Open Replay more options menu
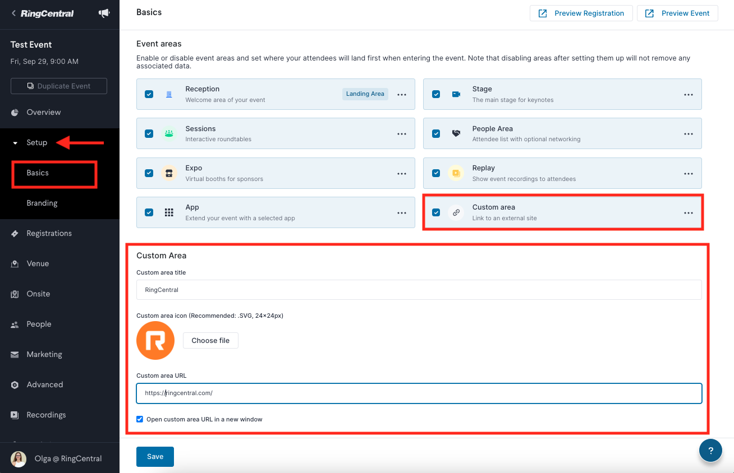 tap(689, 174)
